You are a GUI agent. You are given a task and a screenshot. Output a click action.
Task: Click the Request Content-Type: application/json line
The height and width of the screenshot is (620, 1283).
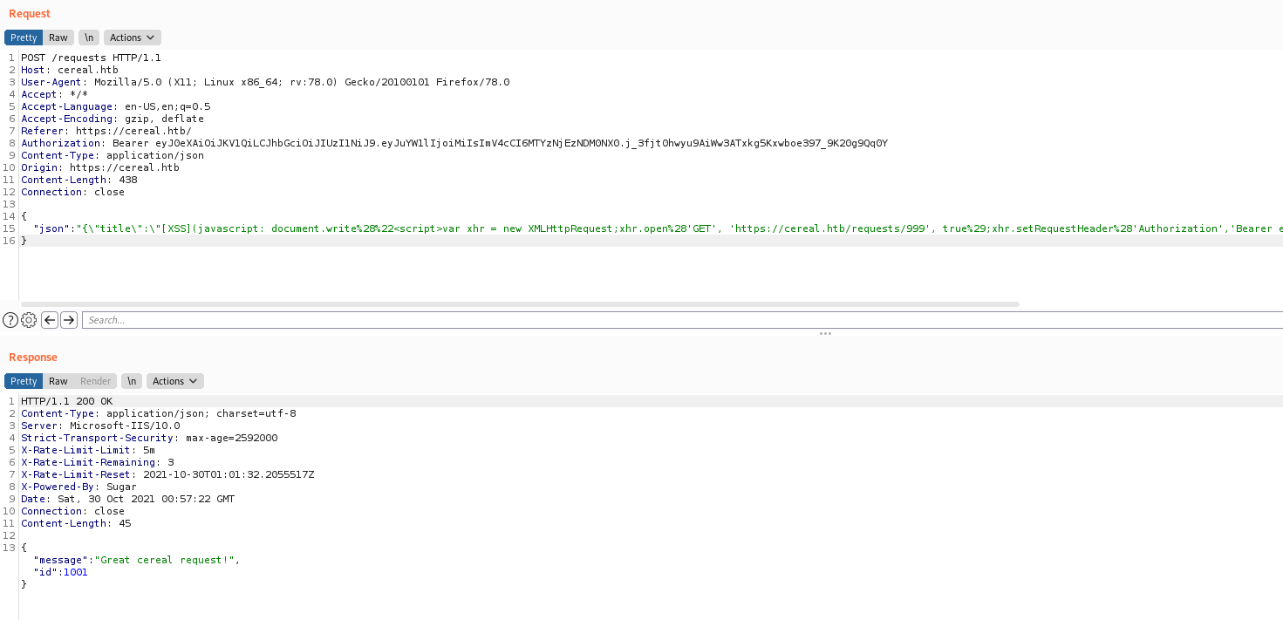pos(113,155)
